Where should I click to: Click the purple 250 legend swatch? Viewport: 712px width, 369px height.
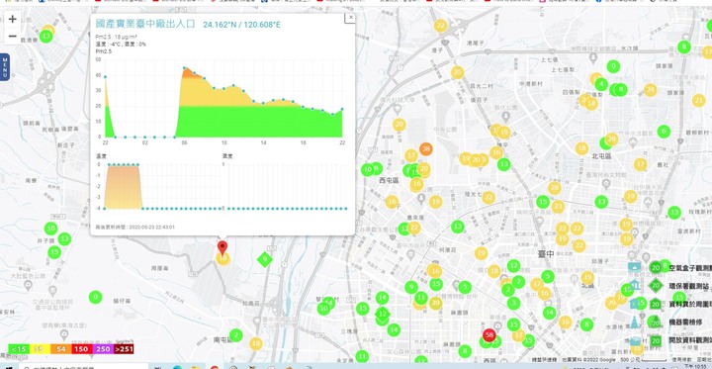point(103,349)
